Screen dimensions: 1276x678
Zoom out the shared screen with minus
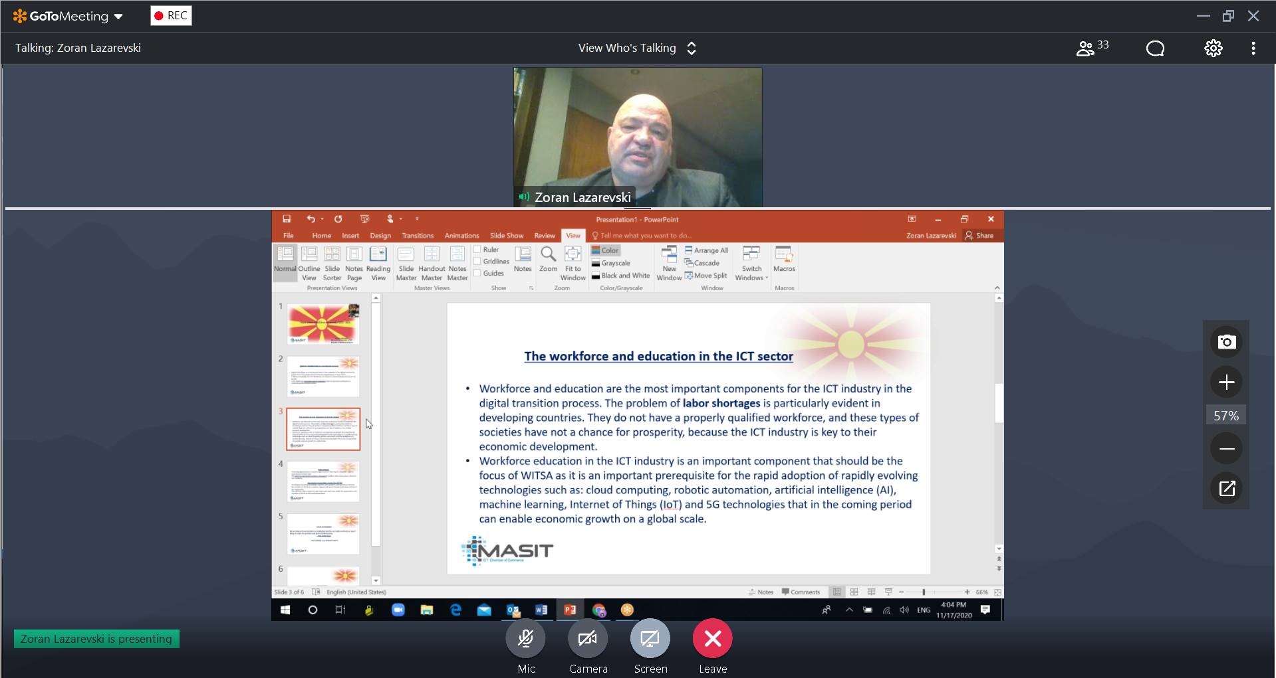[x=1226, y=449]
